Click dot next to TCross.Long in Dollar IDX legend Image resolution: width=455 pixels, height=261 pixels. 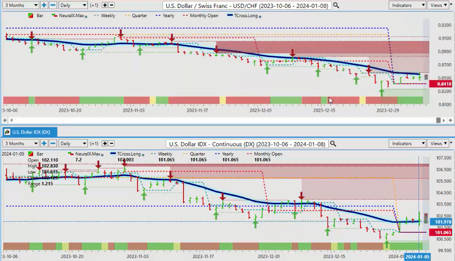143,154
